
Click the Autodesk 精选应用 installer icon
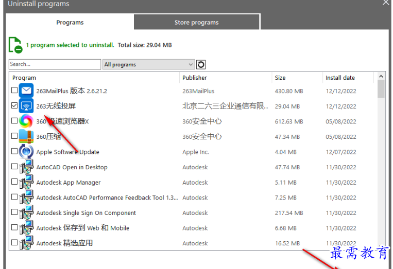coord(26,243)
